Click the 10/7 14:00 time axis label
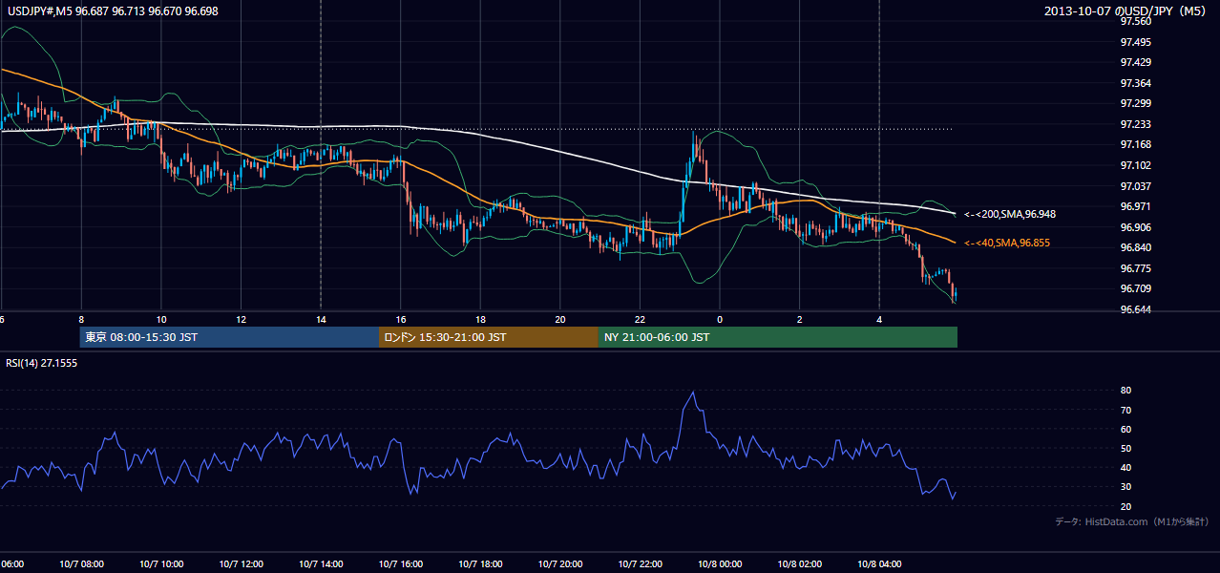Screen dimensions: 1220x573 [321, 563]
